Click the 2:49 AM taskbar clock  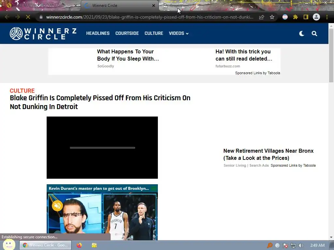317,245
